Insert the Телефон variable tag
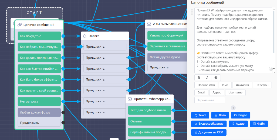Image resolution: width=277 pixels, height=140 pixels. click(262, 85)
